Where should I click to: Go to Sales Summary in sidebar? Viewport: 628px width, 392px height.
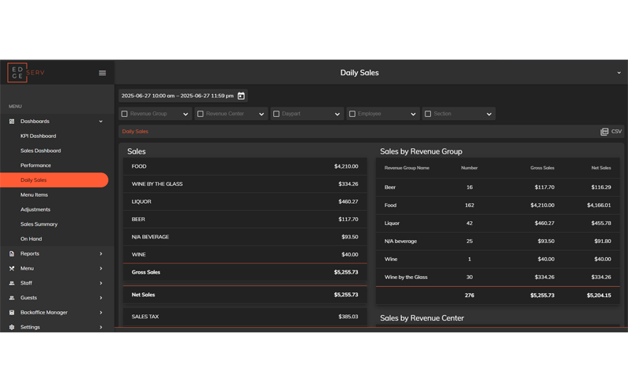38,224
